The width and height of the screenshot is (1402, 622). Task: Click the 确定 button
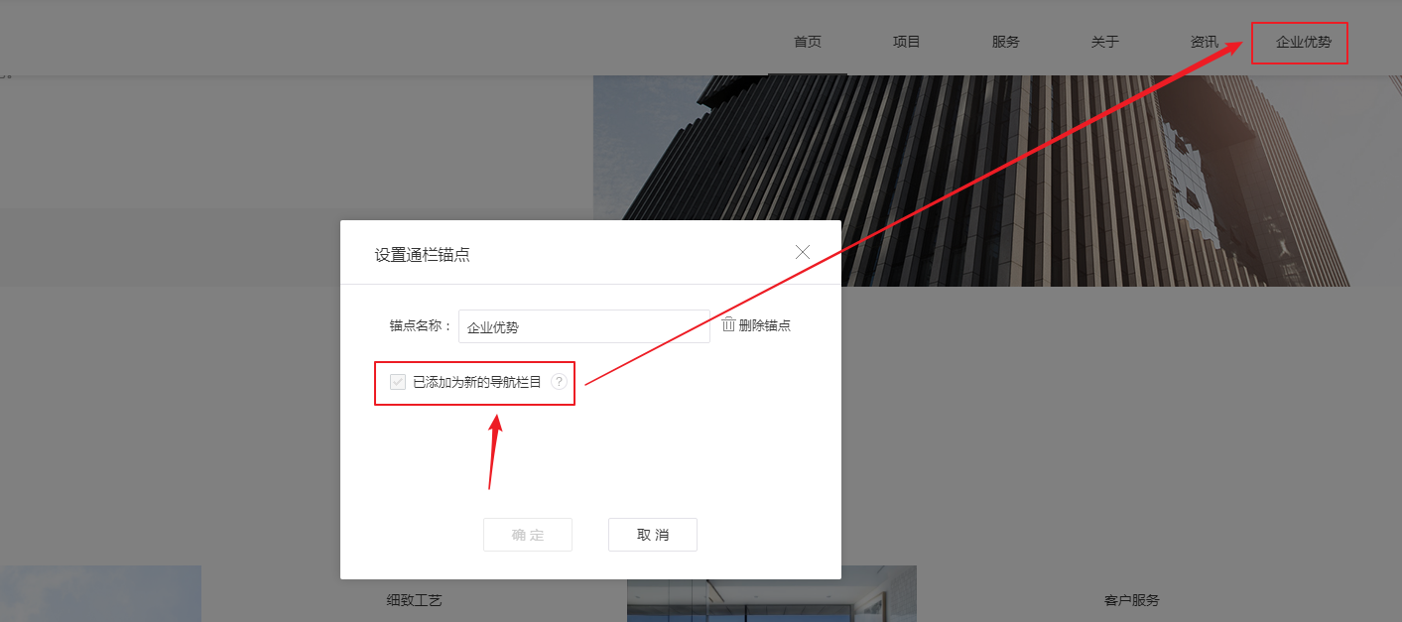click(528, 535)
